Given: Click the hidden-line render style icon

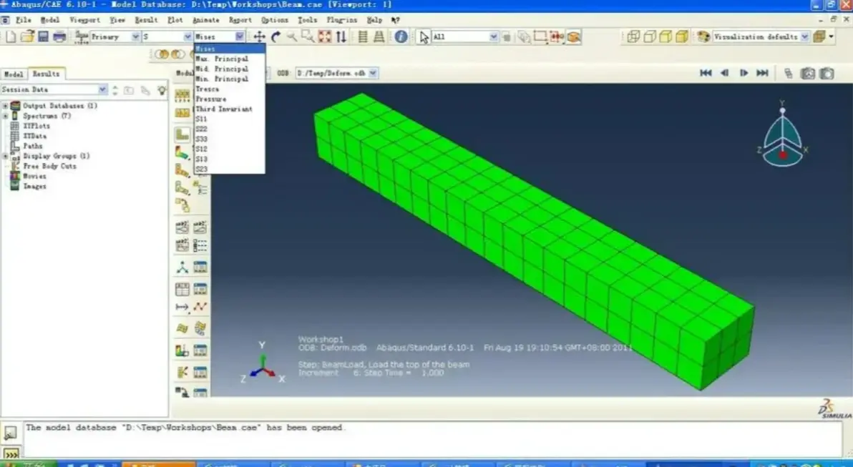Looking at the screenshot, I should 650,36.
